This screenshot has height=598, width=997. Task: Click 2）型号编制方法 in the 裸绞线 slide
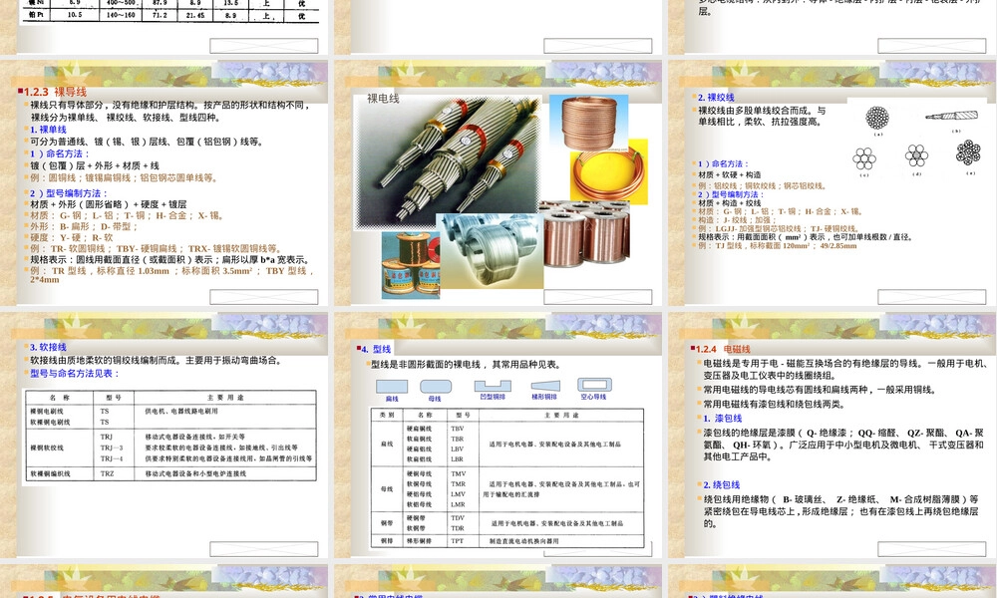click(x=731, y=194)
